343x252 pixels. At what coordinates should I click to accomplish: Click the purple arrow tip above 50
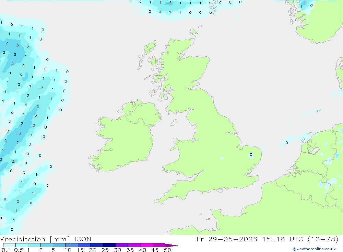point(171,245)
